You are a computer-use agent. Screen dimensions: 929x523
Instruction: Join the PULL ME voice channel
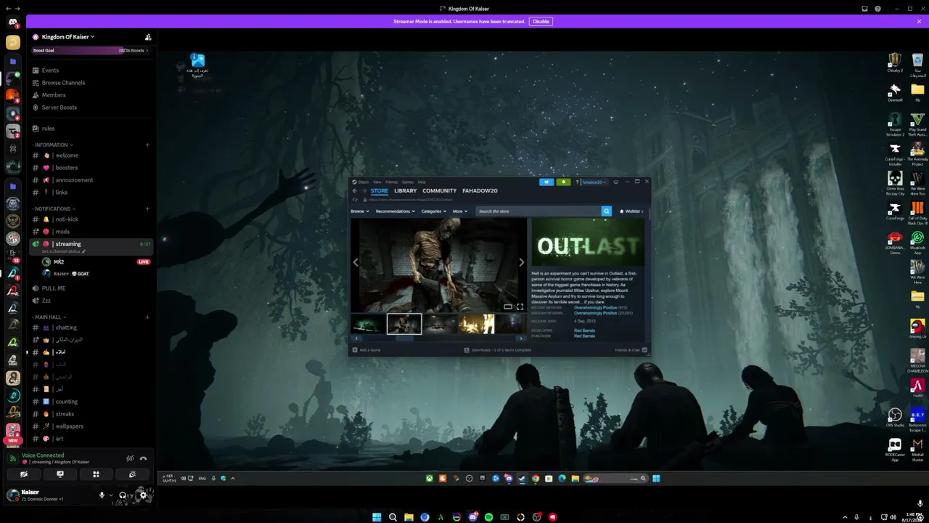click(x=91, y=288)
